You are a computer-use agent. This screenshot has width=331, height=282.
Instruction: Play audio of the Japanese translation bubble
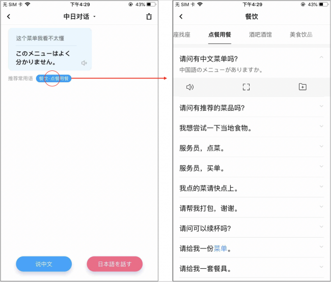(x=84, y=63)
